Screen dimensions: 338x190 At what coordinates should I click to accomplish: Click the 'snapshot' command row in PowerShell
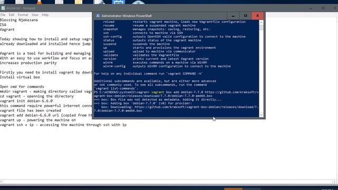(156, 29)
